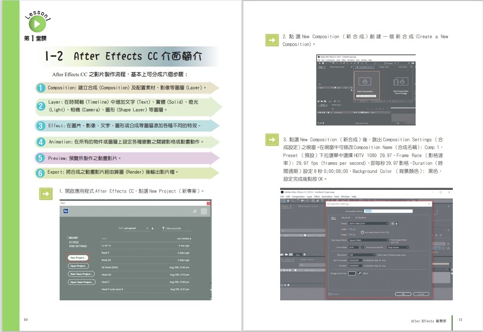The image size is (483, 332).
Task: Select the Zoom tool in Composition Settings screenshot toolbar
Action: 292,201
